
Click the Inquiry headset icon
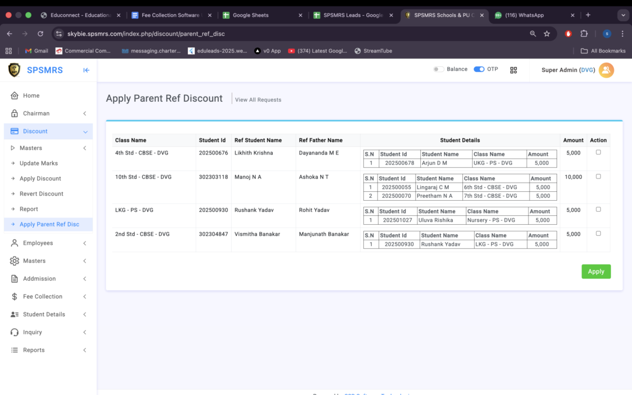pos(15,332)
